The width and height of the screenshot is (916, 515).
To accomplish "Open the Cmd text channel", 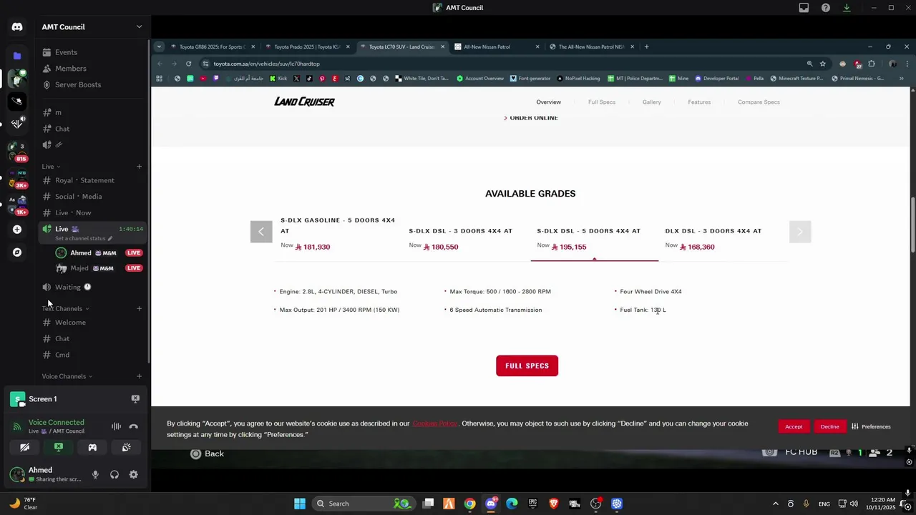I will point(62,355).
